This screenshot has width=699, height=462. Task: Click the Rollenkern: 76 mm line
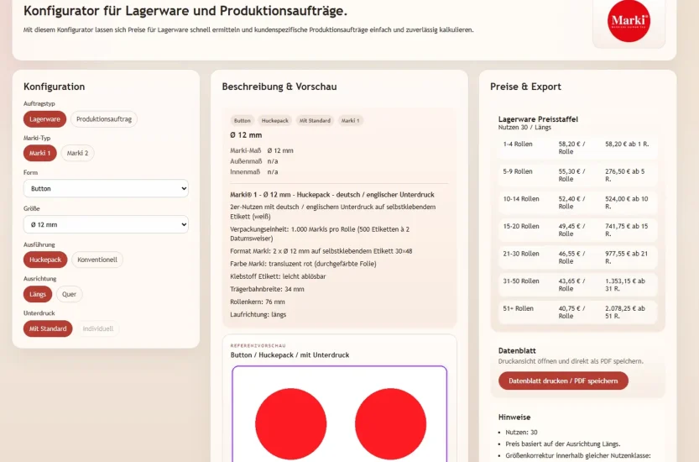click(x=258, y=302)
